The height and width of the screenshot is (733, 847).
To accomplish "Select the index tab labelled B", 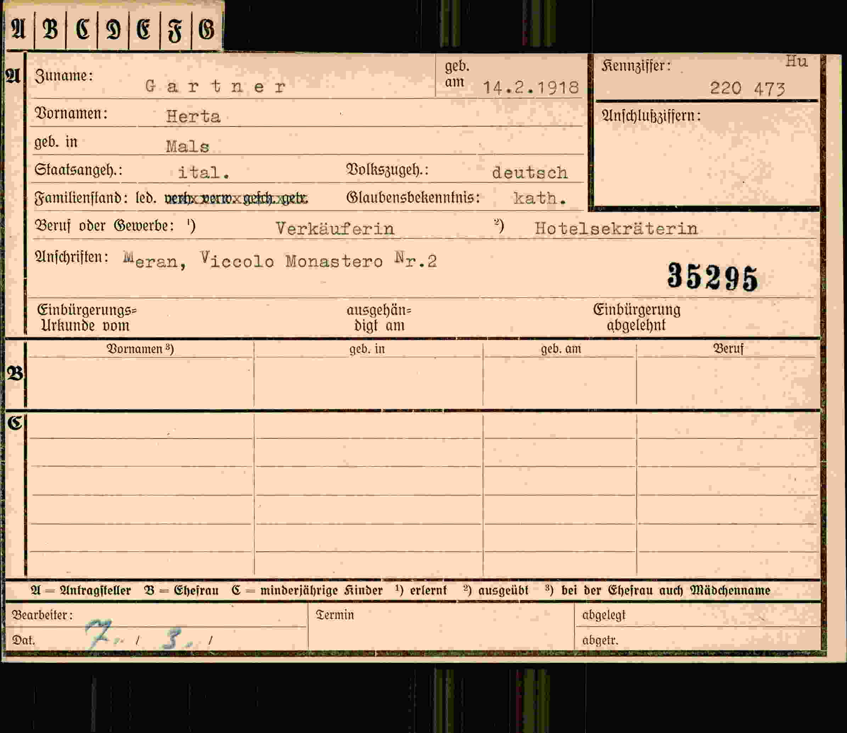I will click(x=50, y=29).
